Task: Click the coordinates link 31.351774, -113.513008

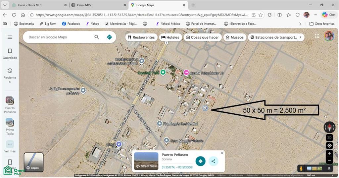Action: tap(177, 167)
